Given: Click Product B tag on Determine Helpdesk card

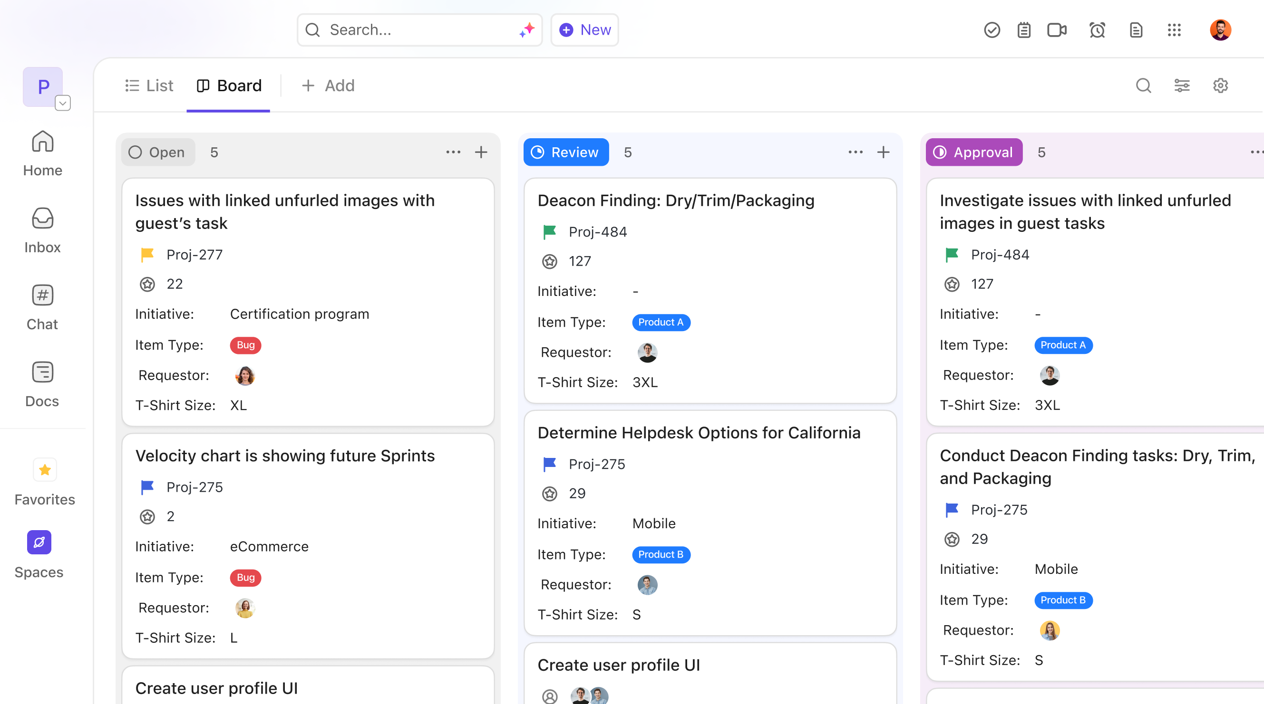Looking at the screenshot, I should [661, 554].
